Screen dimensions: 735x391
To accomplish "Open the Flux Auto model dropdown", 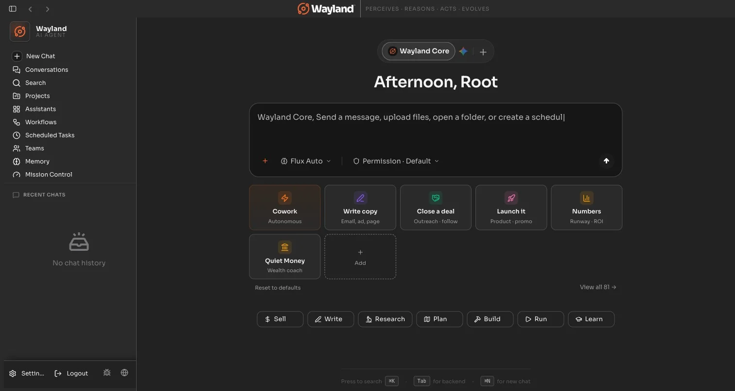I will (306, 161).
